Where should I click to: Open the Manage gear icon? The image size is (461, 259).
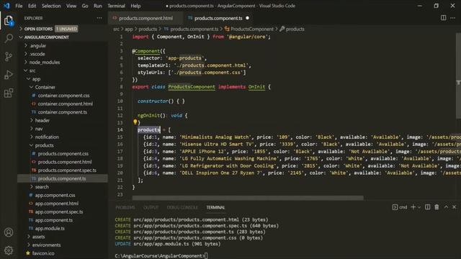coord(9,250)
